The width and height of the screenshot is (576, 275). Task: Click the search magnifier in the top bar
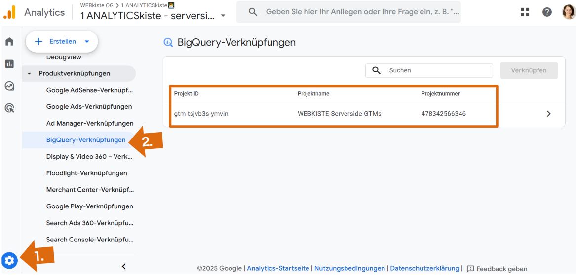click(252, 12)
